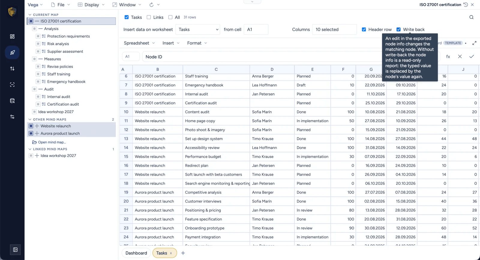Open the Display menu
This screenshot has width=480, height=260.
(x=91, y=5)
